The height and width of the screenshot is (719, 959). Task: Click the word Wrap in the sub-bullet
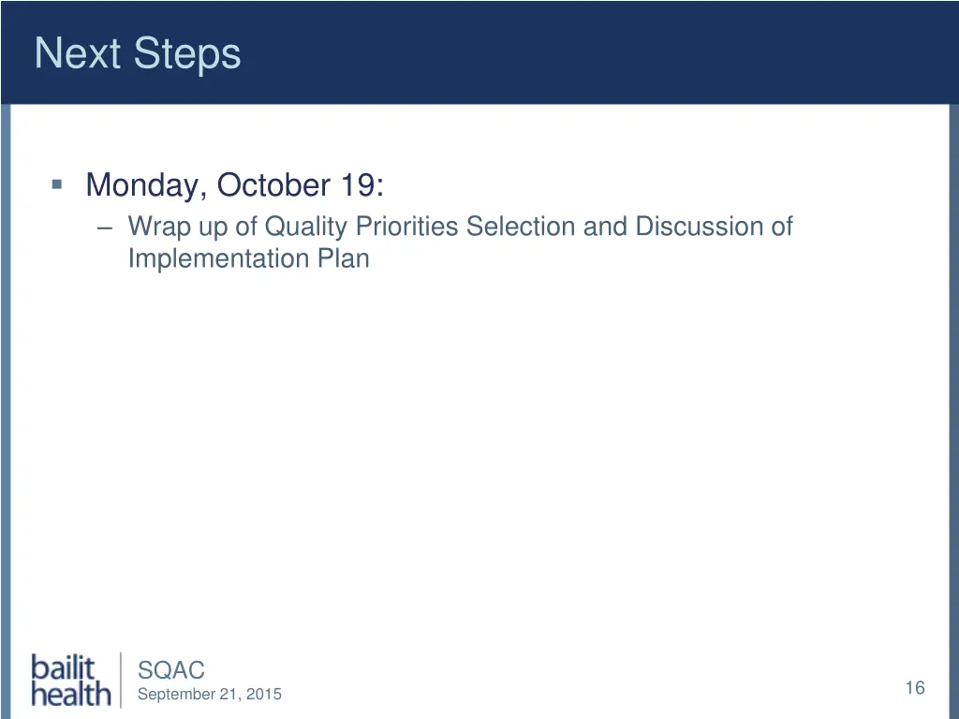coord(158,227)
